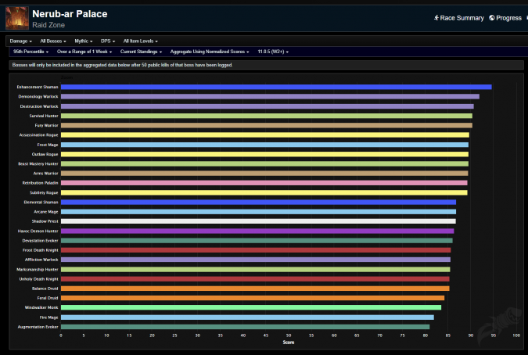Click the 50 public kills notice
Viewport: 528px width, 355px height.
click(122, 65)
